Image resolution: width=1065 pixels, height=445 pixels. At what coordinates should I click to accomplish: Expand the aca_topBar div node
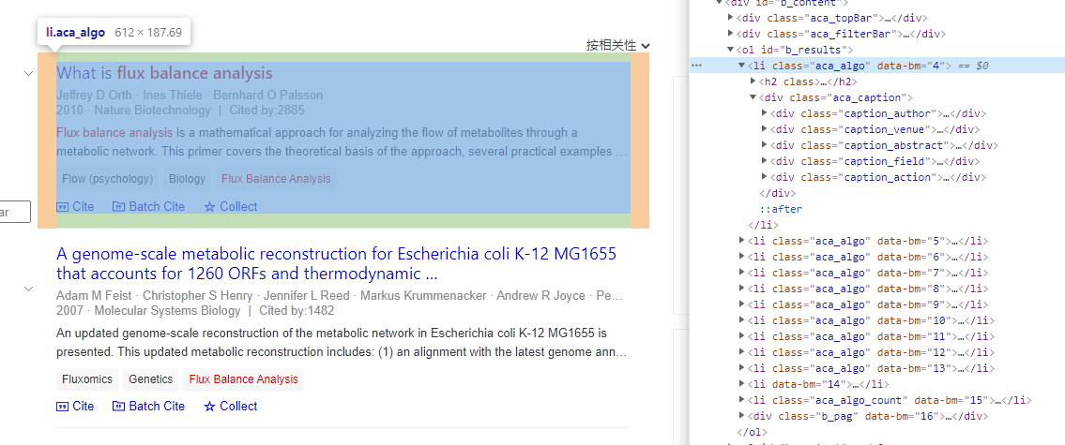point(732,18)
